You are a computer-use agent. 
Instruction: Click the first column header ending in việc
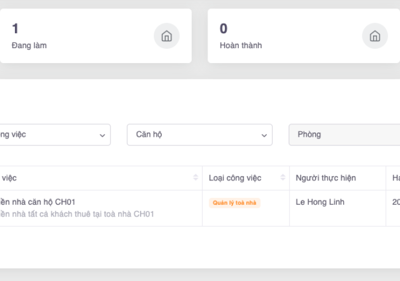point(9,178)
